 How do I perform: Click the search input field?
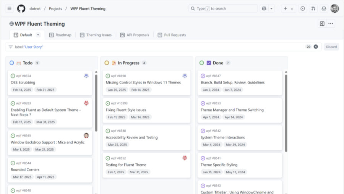pos(223,8)
